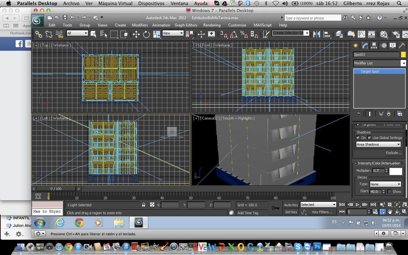This screenshot has height=255, width=408.
Task: Switch to Motion command panel tab
Action: click(384, 45)
